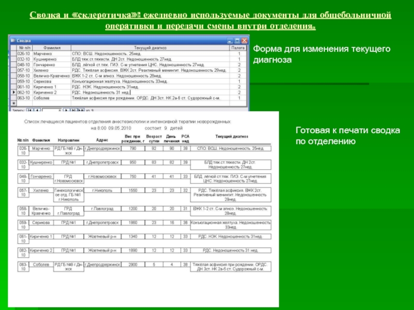This screenshot has width=414, height=310.
Task: Maximize the Сводка form window
Action: pos(237,41)
